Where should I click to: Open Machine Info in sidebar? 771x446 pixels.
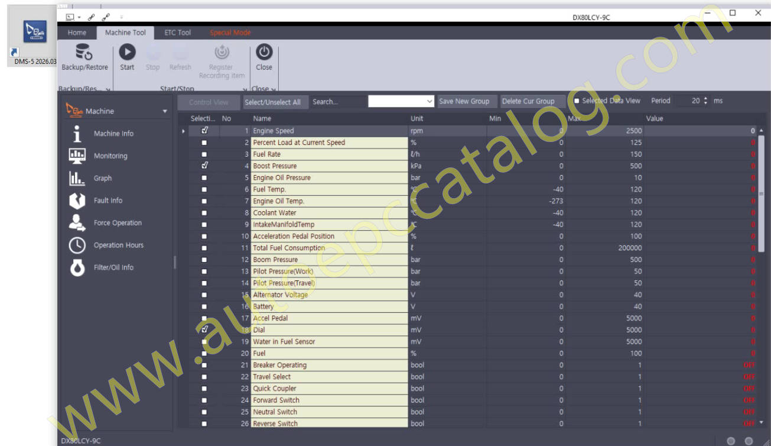point(77,134)
